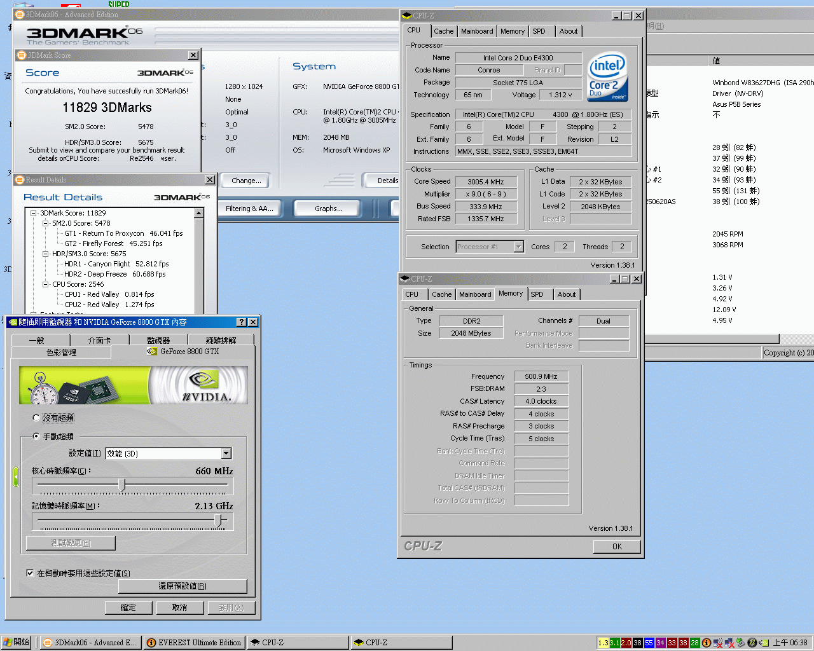Click Result Details scrollbar up arrow
Image resolution: width=814 pixels, height=651 pixels.
(x=199, y=213)
